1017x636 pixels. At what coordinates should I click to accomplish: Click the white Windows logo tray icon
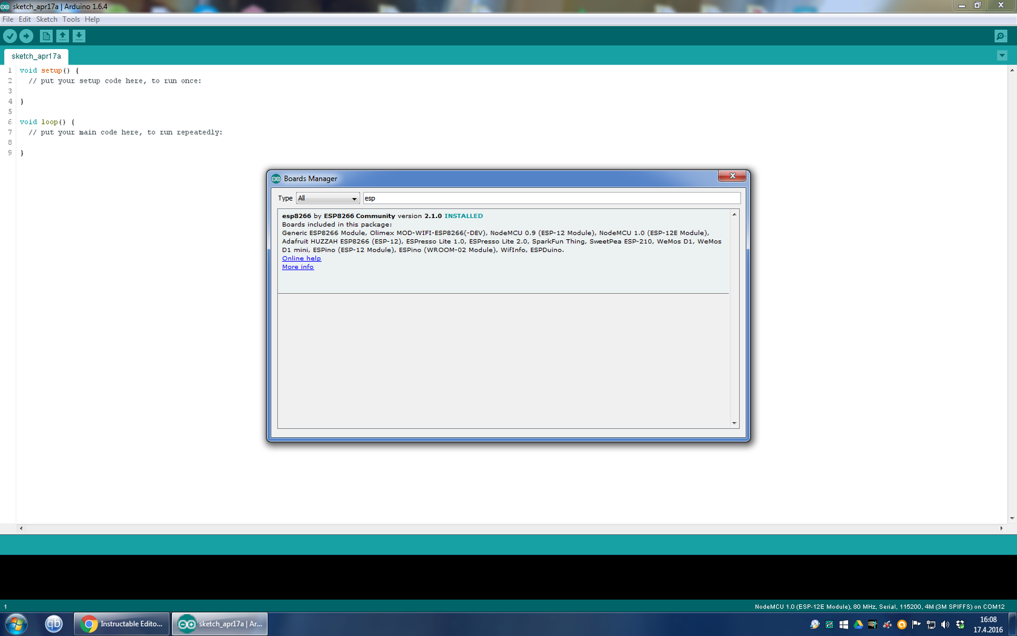tap(844, 624)
